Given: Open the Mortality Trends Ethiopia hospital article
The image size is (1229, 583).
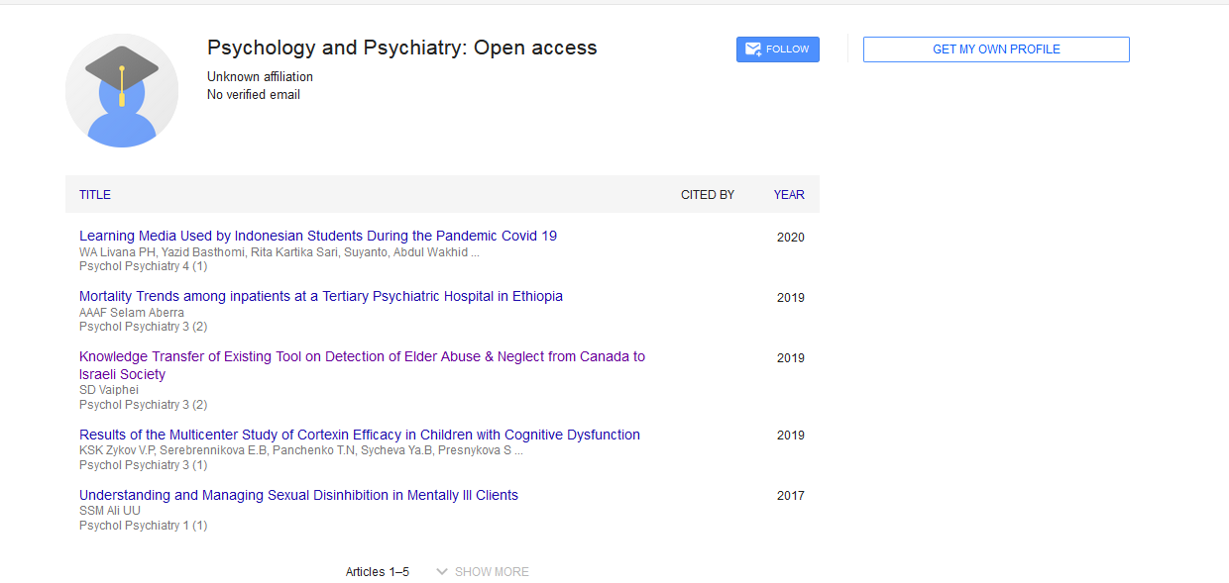Looking at the screenshot, I should pyautogui.click(x=320, y=297).
